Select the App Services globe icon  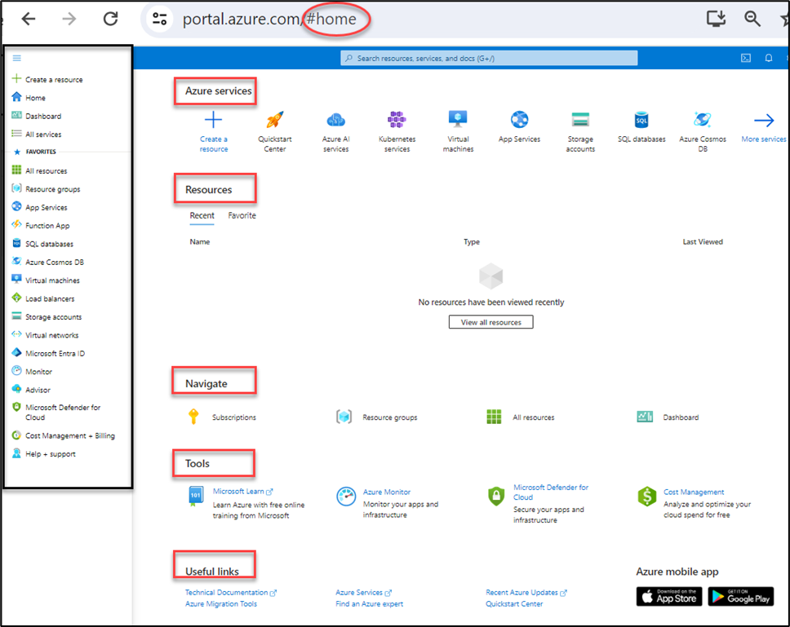pos(519,120)
